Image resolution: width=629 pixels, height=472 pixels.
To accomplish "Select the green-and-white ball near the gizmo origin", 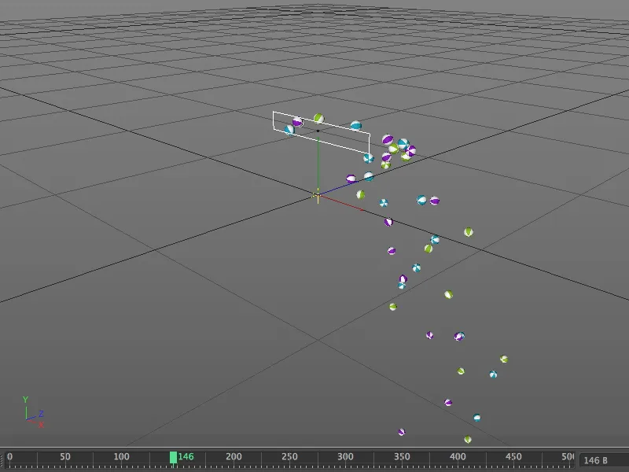I will point(360,194).
